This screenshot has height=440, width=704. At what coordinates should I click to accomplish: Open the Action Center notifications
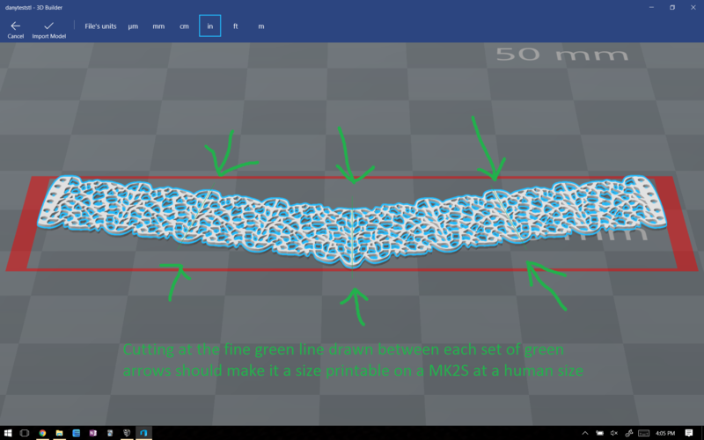[689, 433]
